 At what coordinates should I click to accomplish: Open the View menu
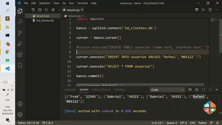(x=56, y=3)
